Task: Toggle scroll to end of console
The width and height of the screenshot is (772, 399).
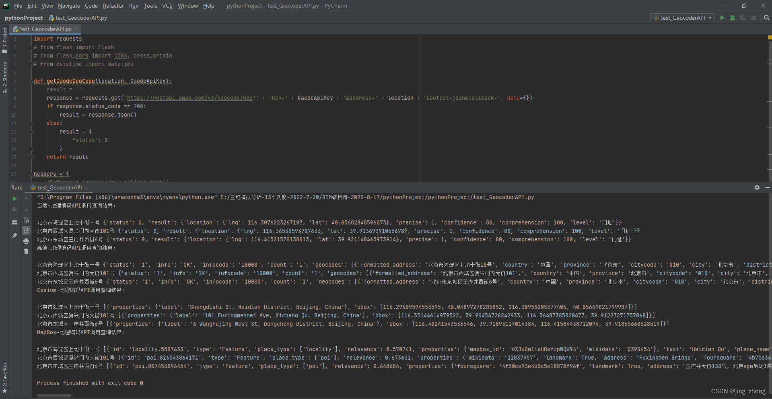Action: [26, 230]
